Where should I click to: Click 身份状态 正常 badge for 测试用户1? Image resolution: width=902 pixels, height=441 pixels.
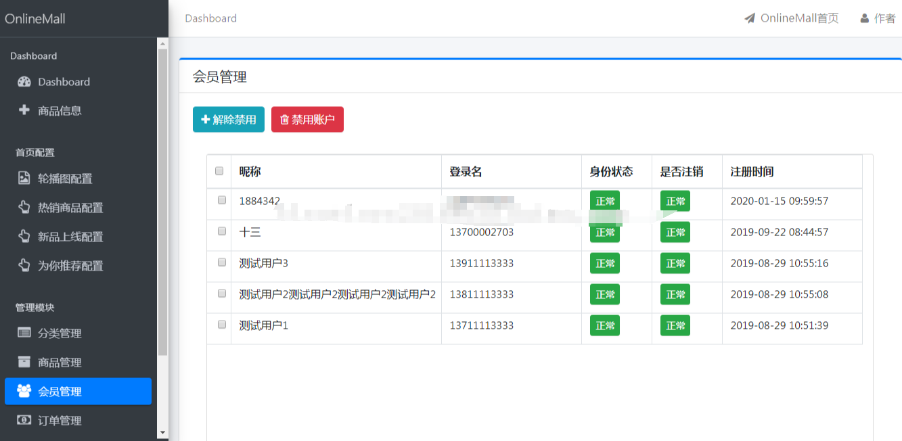(x=605, y=325)
